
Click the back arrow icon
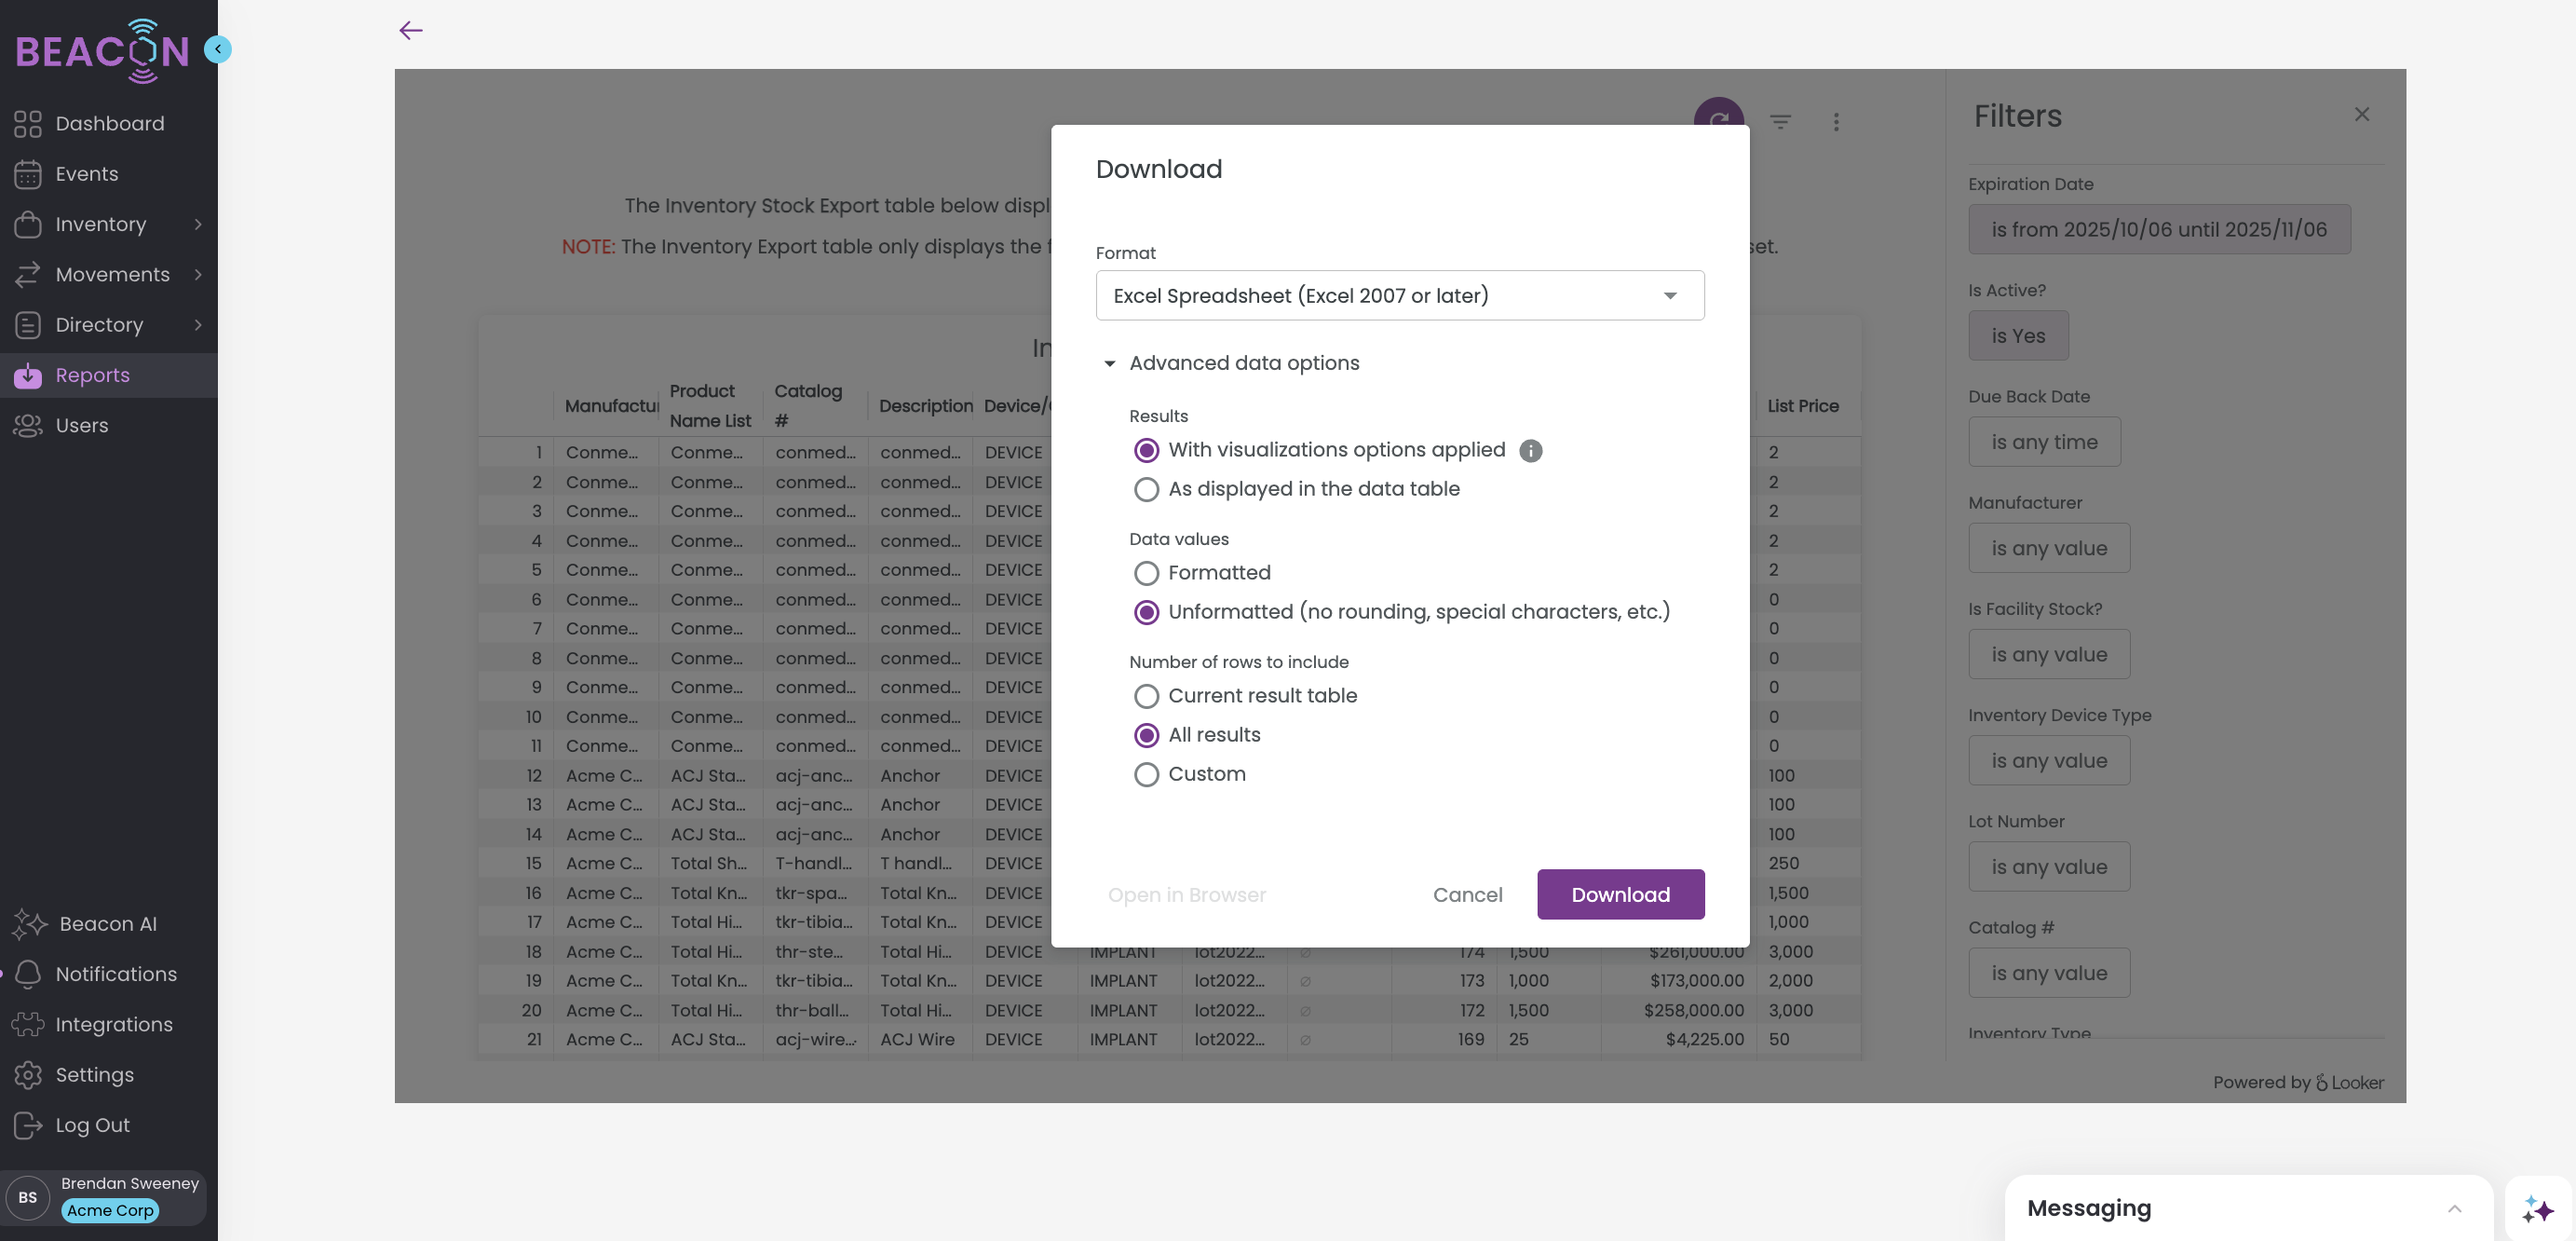[x=411, y=31]
